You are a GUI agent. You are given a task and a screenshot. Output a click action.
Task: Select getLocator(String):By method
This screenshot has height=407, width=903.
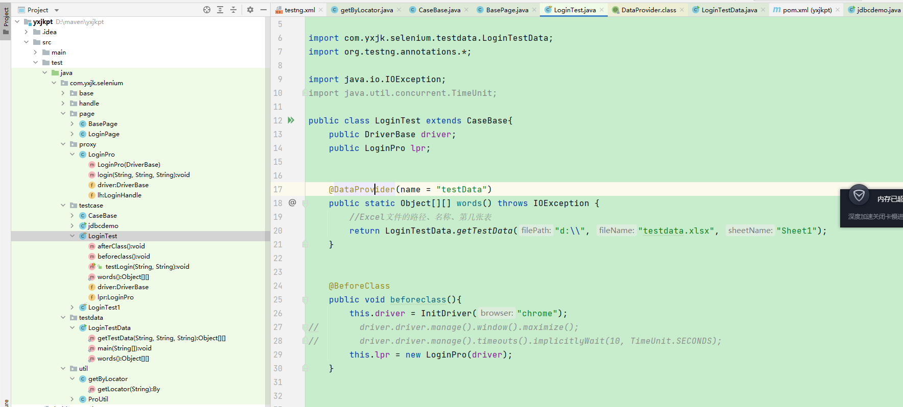[x=129, y=389]
